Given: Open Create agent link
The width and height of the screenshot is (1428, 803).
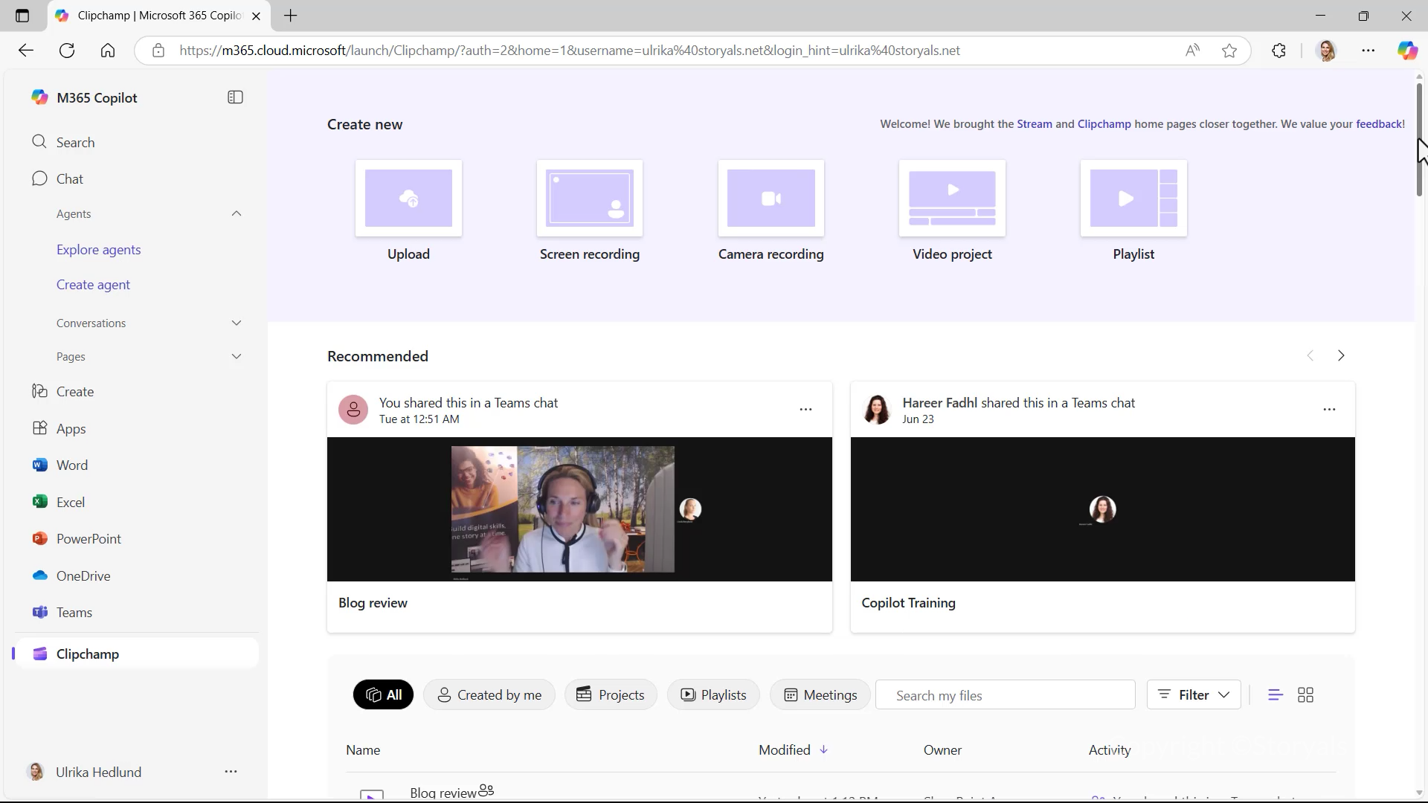Looking at the screenshot, I should [x=93, y=284].
